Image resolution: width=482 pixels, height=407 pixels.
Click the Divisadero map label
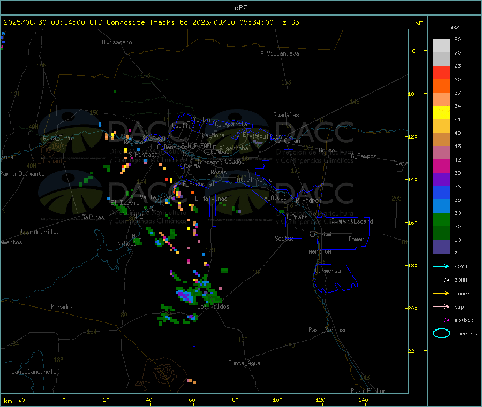pyautogui.click(x=116, y=42)
